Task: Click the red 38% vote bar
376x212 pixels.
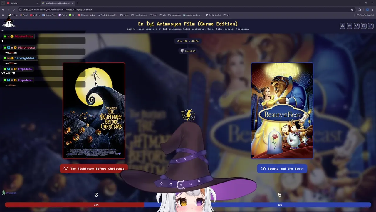Action: click(x=75, y=205)
